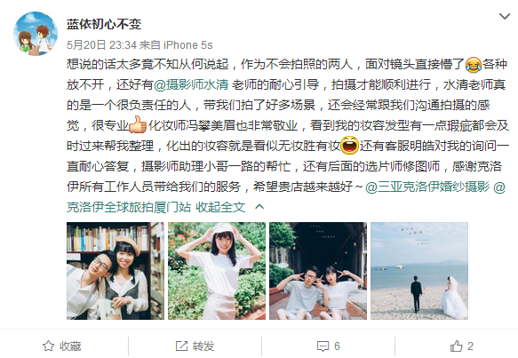Screen dimensions: 518x358
Task: Click the collapse chevron next to 收起全文
Action: point(259,207)
